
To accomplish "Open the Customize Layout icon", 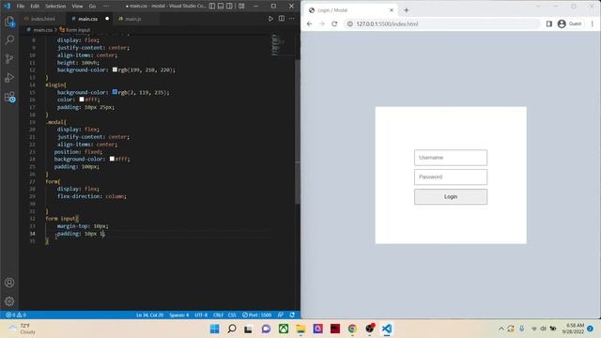I will click(x=241, y=7).
